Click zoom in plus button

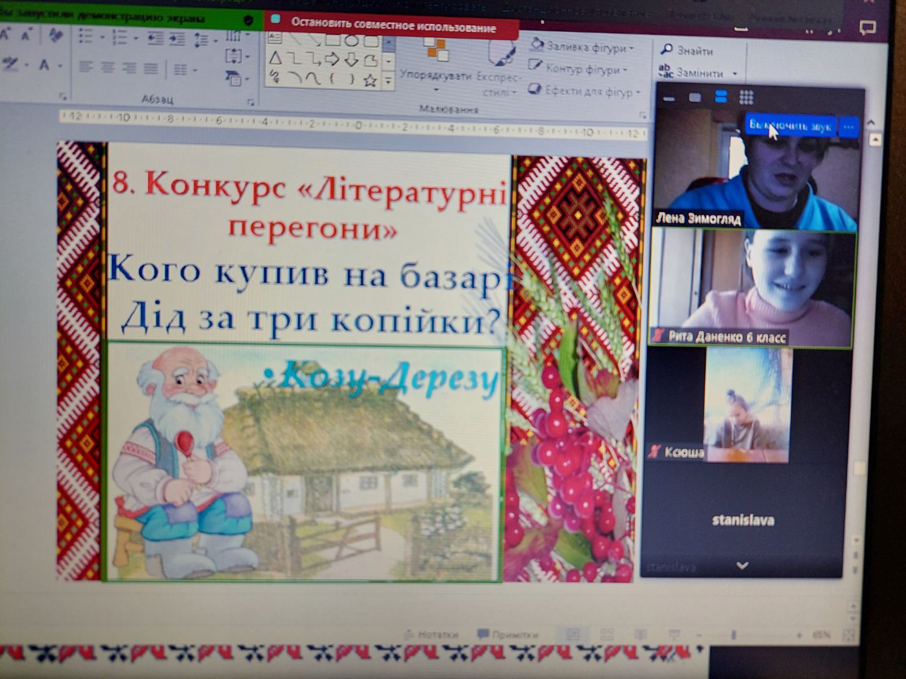(799, 635)
